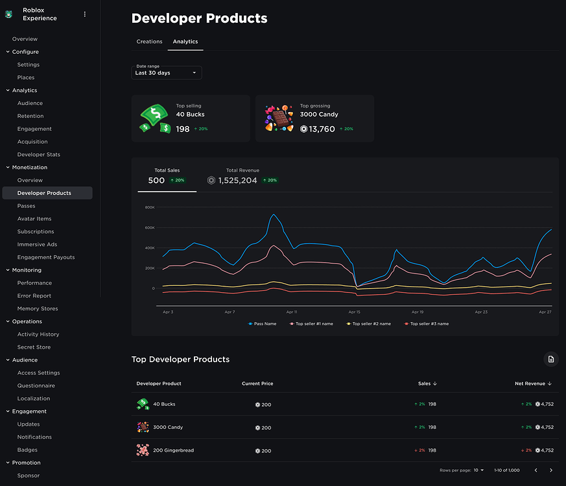Click the next page arrow in pagination
566x486 pixels.
point(551,470)
